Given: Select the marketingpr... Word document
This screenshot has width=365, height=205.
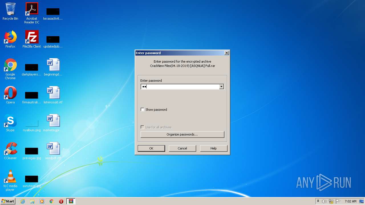Looking at the screenshot, I should (53, 123).
